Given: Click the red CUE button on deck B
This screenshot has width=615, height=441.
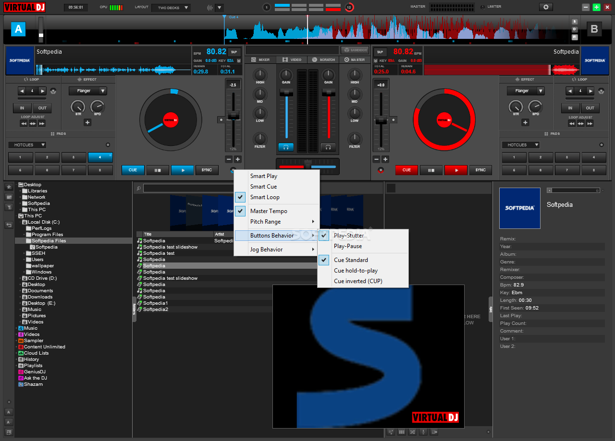Looking at the screenshot, I should 406,170.
